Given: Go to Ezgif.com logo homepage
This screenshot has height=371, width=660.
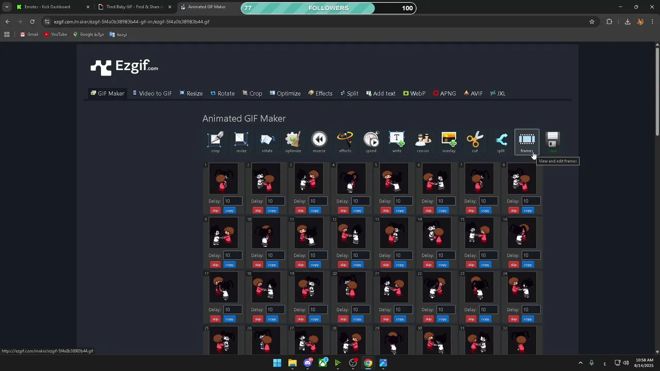Looking at the screenshot, I should [124, 67].
